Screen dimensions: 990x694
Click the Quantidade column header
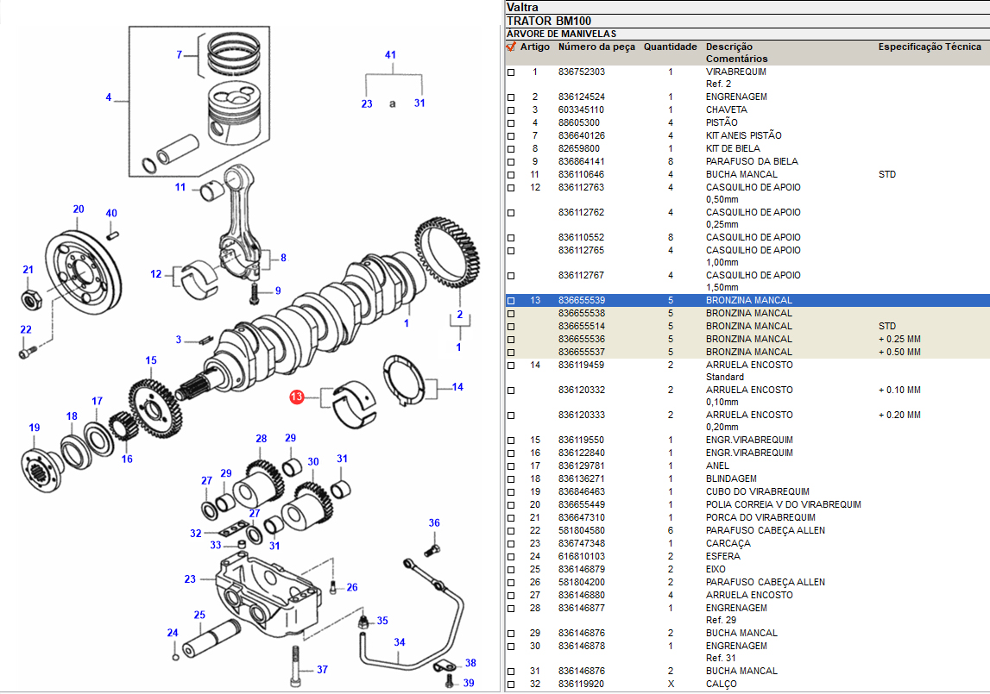pos(670,47)
